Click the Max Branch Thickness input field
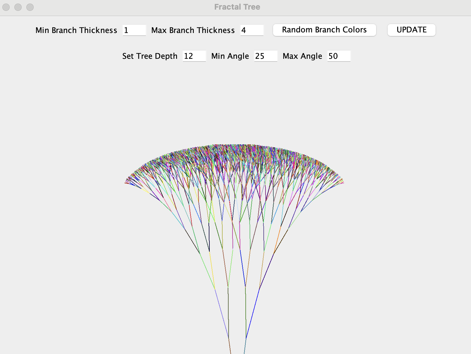 coord(252,30)
